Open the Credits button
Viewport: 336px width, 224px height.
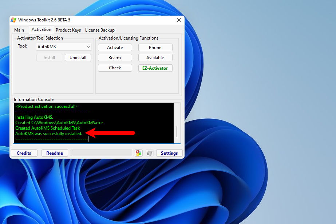tap(24, 153)
